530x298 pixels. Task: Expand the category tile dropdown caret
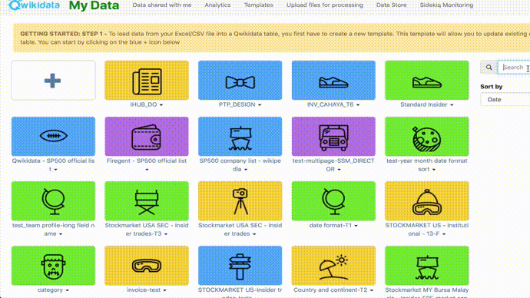click(x=68, y=290)
